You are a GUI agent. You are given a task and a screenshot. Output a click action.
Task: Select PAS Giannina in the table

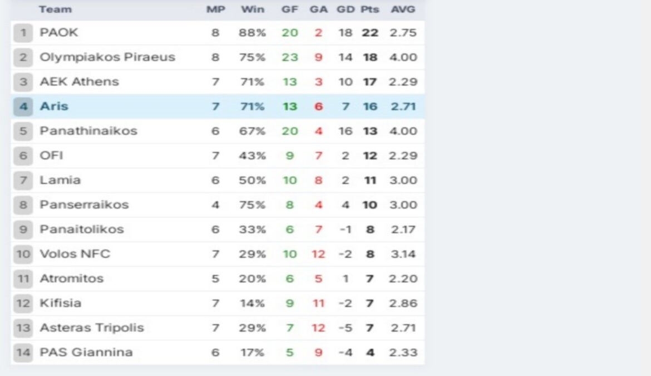coord(86,352)
